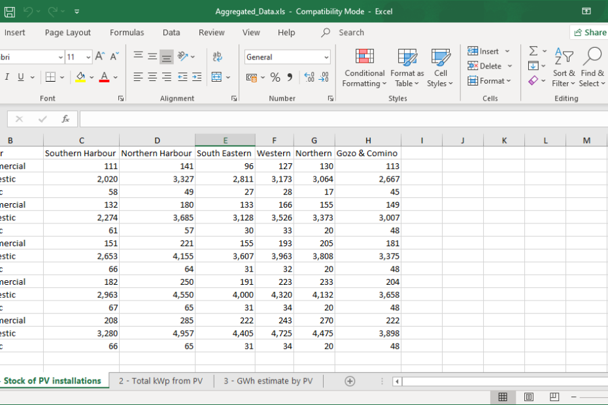The image size is (608, 405).
Task: Switch to '2 - Total kWp from PV' sheet
Action: [x=160, y=381]
